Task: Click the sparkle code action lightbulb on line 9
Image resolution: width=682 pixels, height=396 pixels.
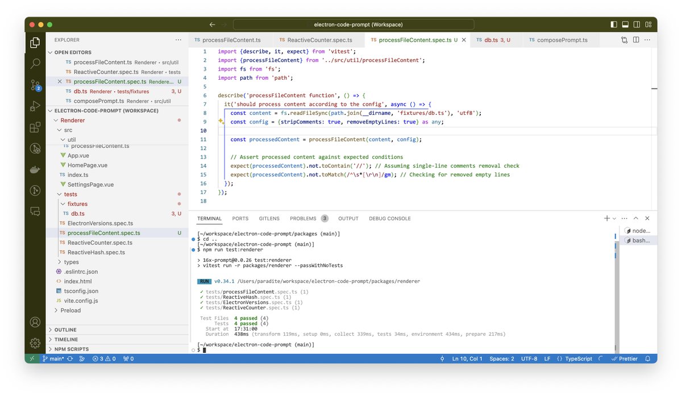Action: [x=221, y=122]
